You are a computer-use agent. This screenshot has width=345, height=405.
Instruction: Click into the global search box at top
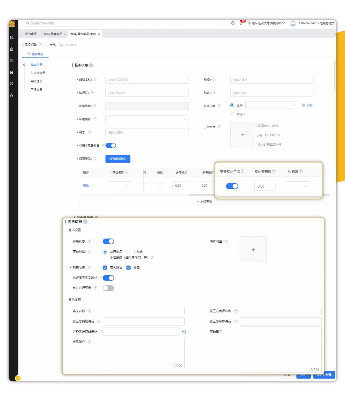tap(54, 23)
